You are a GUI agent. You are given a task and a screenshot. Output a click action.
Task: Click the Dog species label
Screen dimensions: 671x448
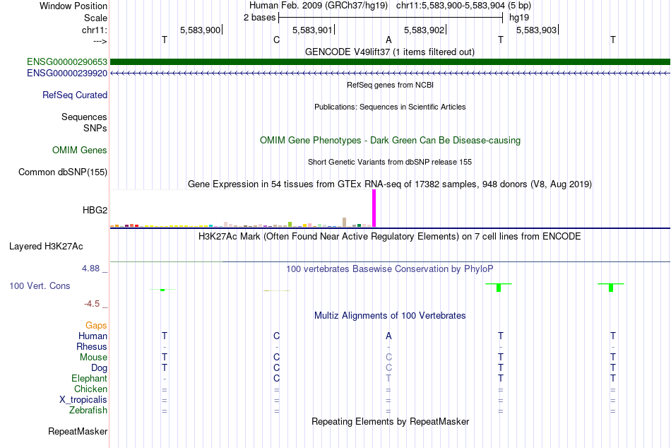pyautogui.click(x=99, y=368)
